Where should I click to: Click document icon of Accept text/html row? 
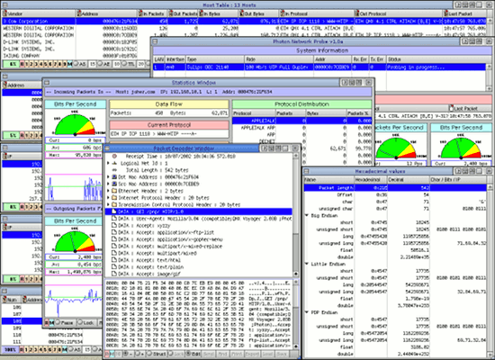tap(114, 260)
